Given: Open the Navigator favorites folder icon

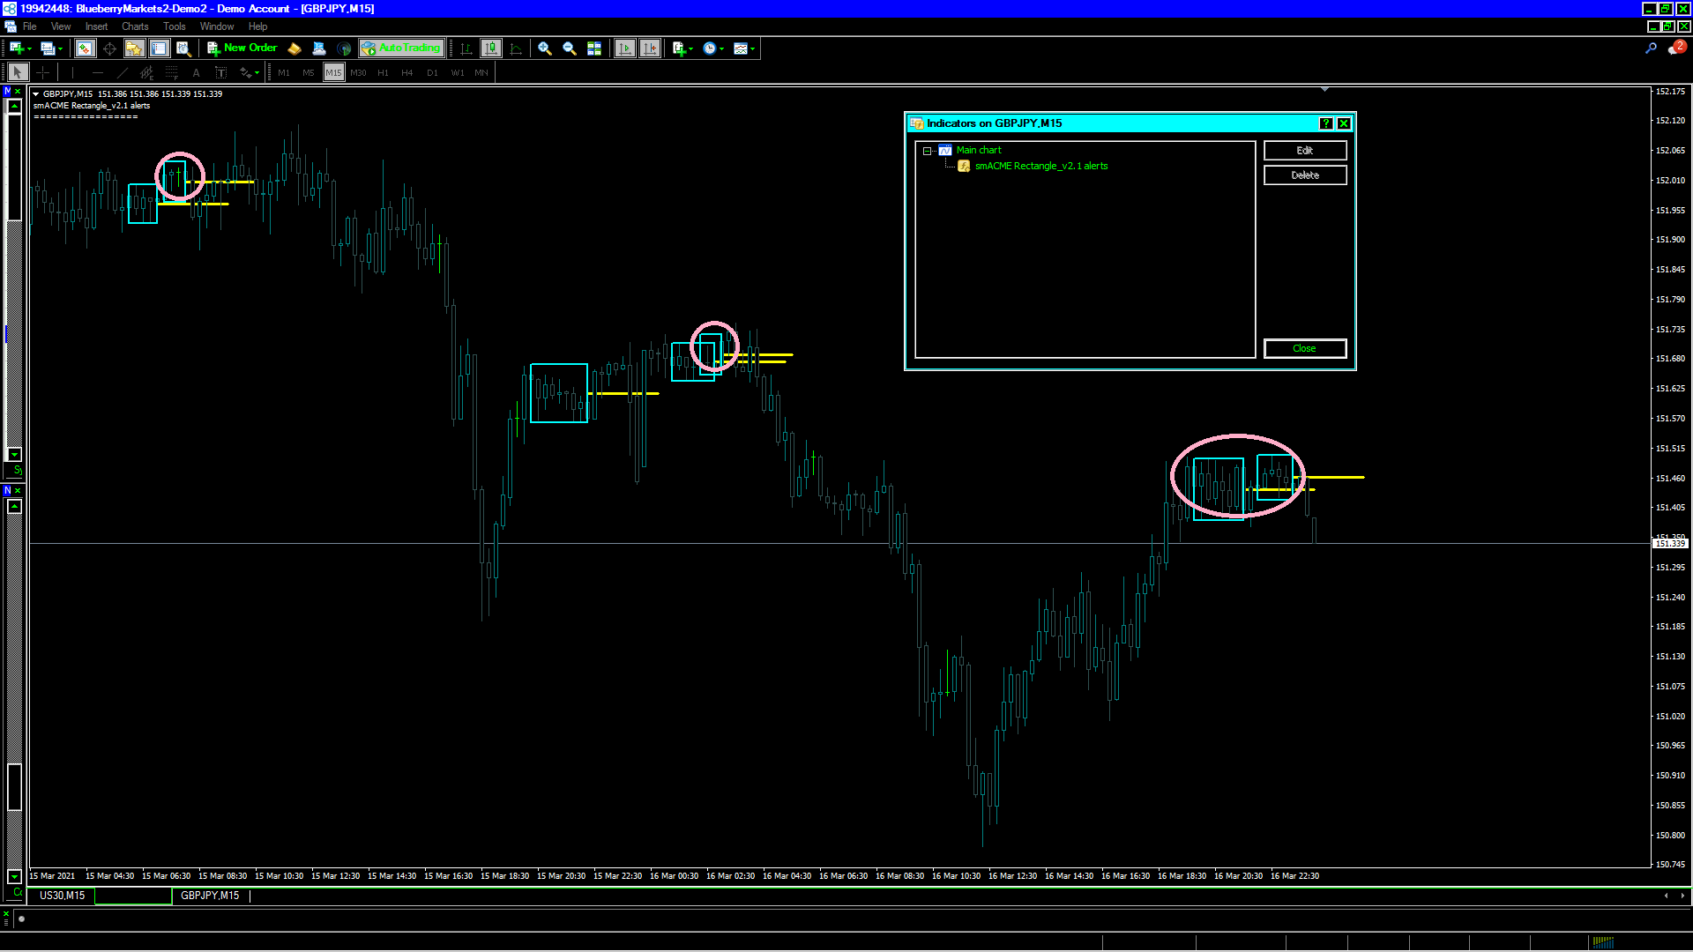Looking at the screenshot, I should click(x=134, y=48).
